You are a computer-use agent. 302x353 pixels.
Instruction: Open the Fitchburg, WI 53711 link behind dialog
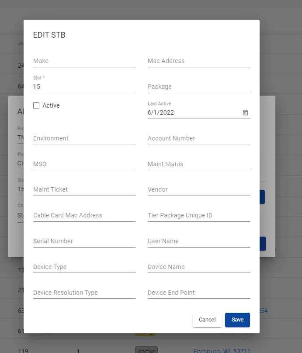coord(222,350)
